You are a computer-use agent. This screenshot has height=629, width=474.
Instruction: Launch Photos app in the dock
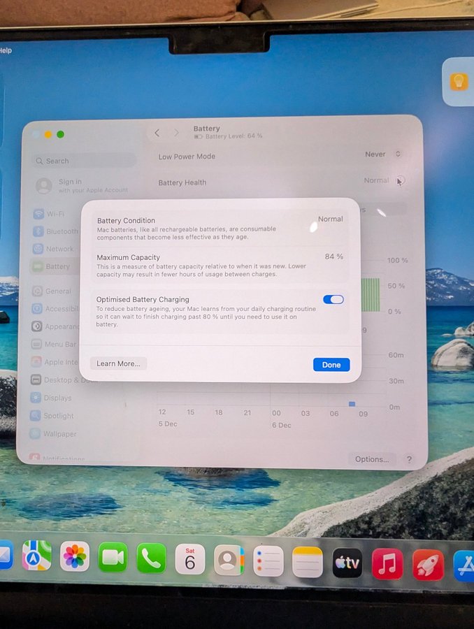coord(75,556)
